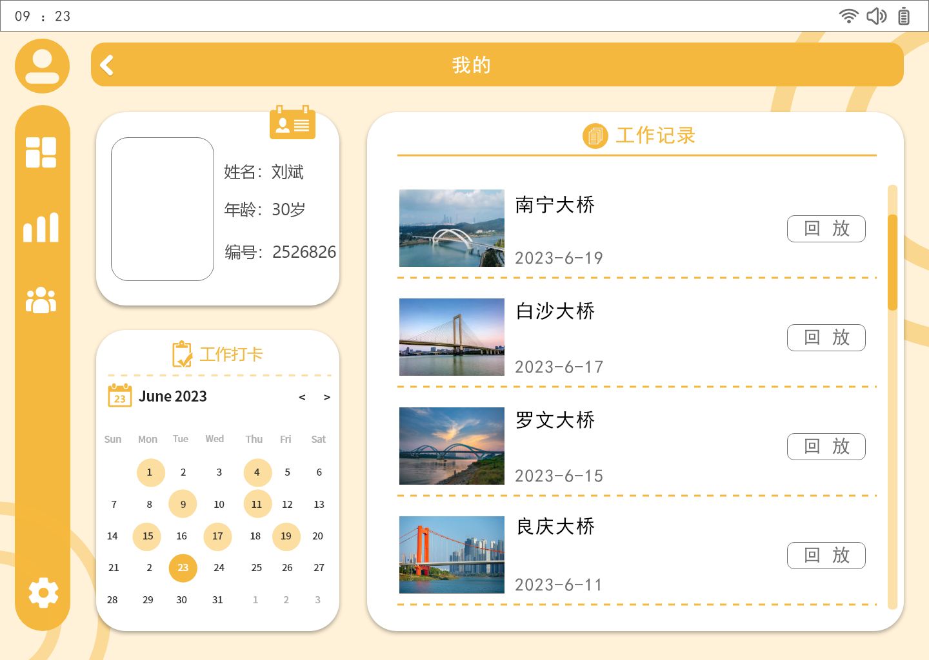This screenshot has width=929, height=660.
Task: Select June 26 on the calendar
Action: pos(287,568)
